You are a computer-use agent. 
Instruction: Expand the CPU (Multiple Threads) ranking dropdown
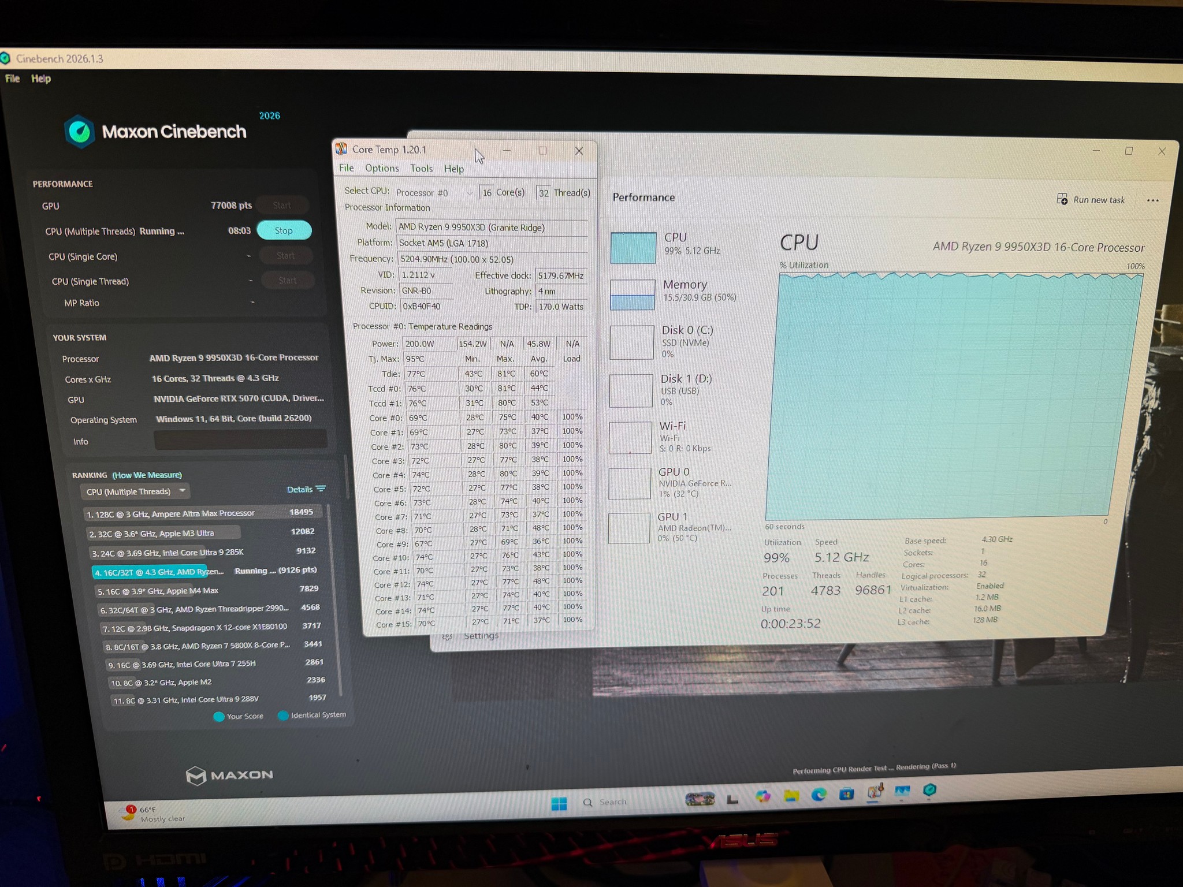(136, 491)
